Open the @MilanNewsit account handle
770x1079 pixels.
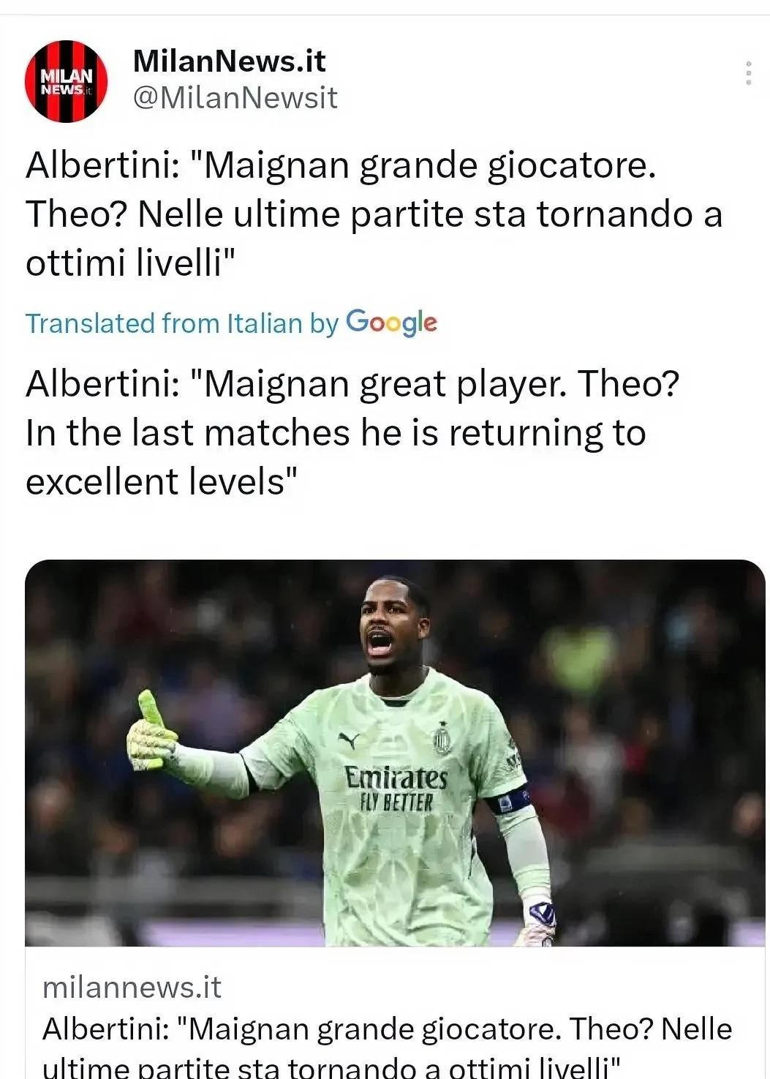click(235, 97)
